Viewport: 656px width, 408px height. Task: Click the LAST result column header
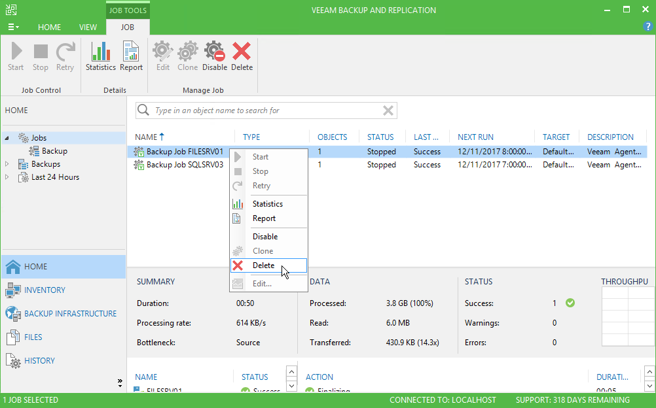(x=426, y=137)
